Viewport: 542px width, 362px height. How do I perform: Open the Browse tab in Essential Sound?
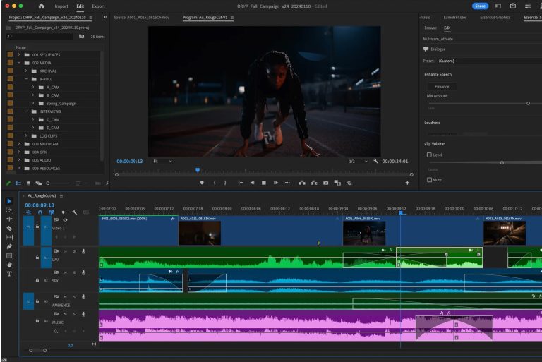430,28
